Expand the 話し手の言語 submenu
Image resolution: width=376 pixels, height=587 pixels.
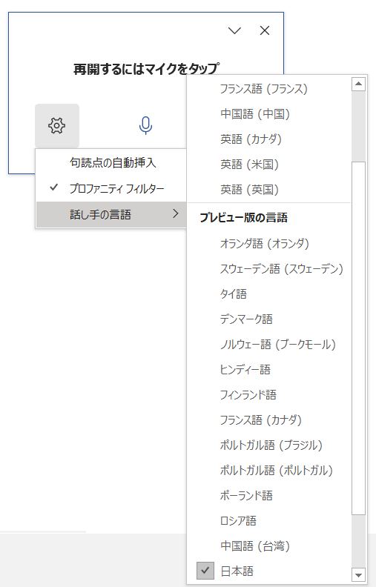(x=111, y=214)
